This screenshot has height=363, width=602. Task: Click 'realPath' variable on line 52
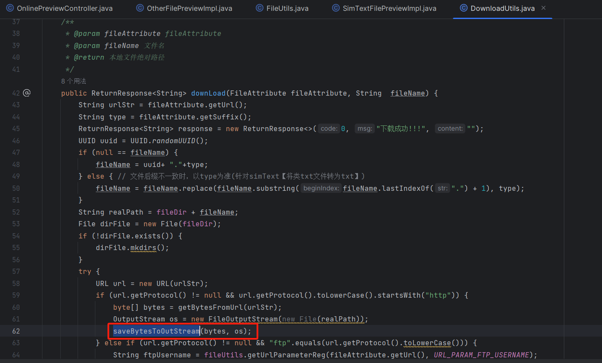[x=126, y=212]
